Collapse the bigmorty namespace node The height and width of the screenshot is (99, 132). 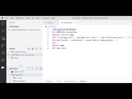10,75
